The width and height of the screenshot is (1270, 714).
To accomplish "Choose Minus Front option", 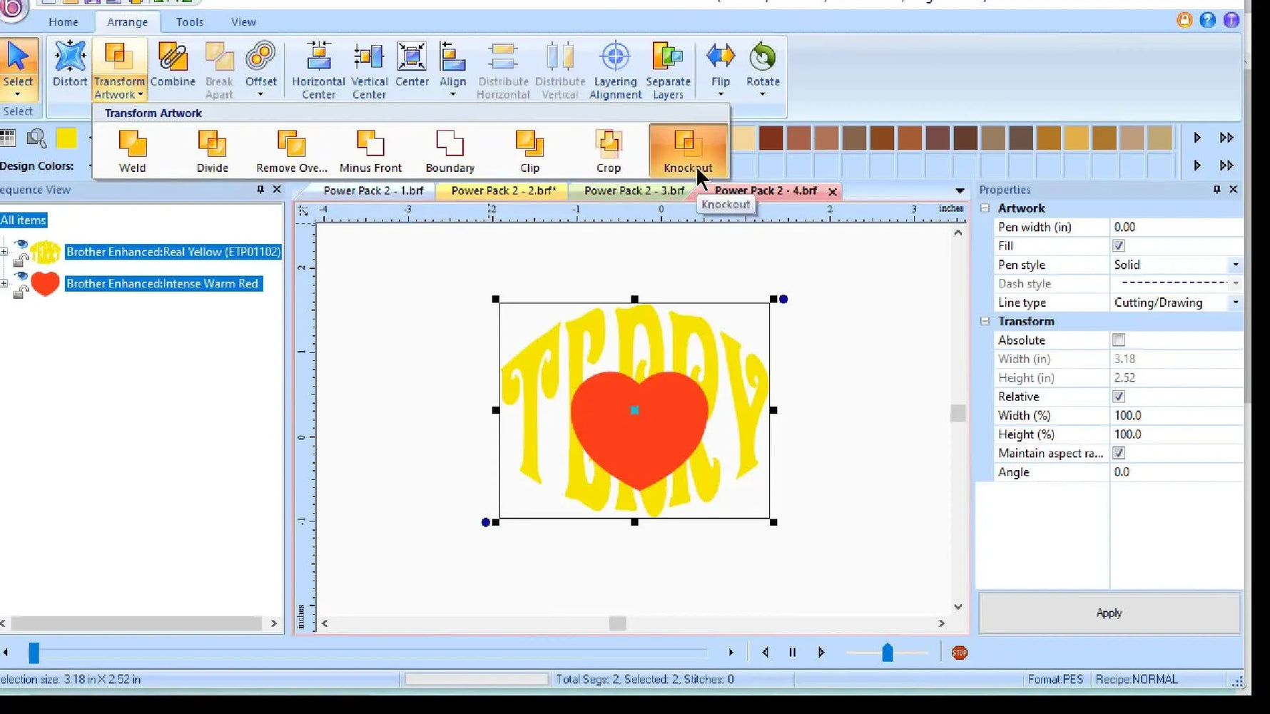I will [370, 151].
